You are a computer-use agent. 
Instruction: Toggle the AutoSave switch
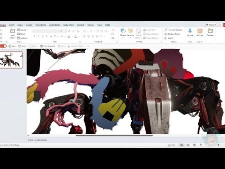point(3,46)
